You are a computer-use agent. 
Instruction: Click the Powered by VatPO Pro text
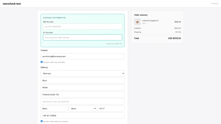coord(114,44)
